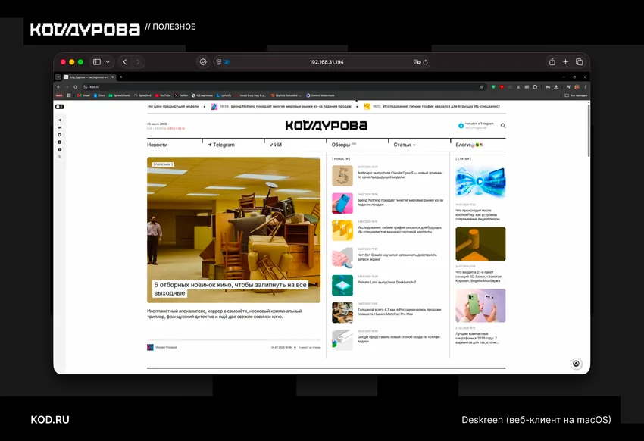Open the Twitter bookmark
The width and height of the screenshot is (644, 441).
181,95
